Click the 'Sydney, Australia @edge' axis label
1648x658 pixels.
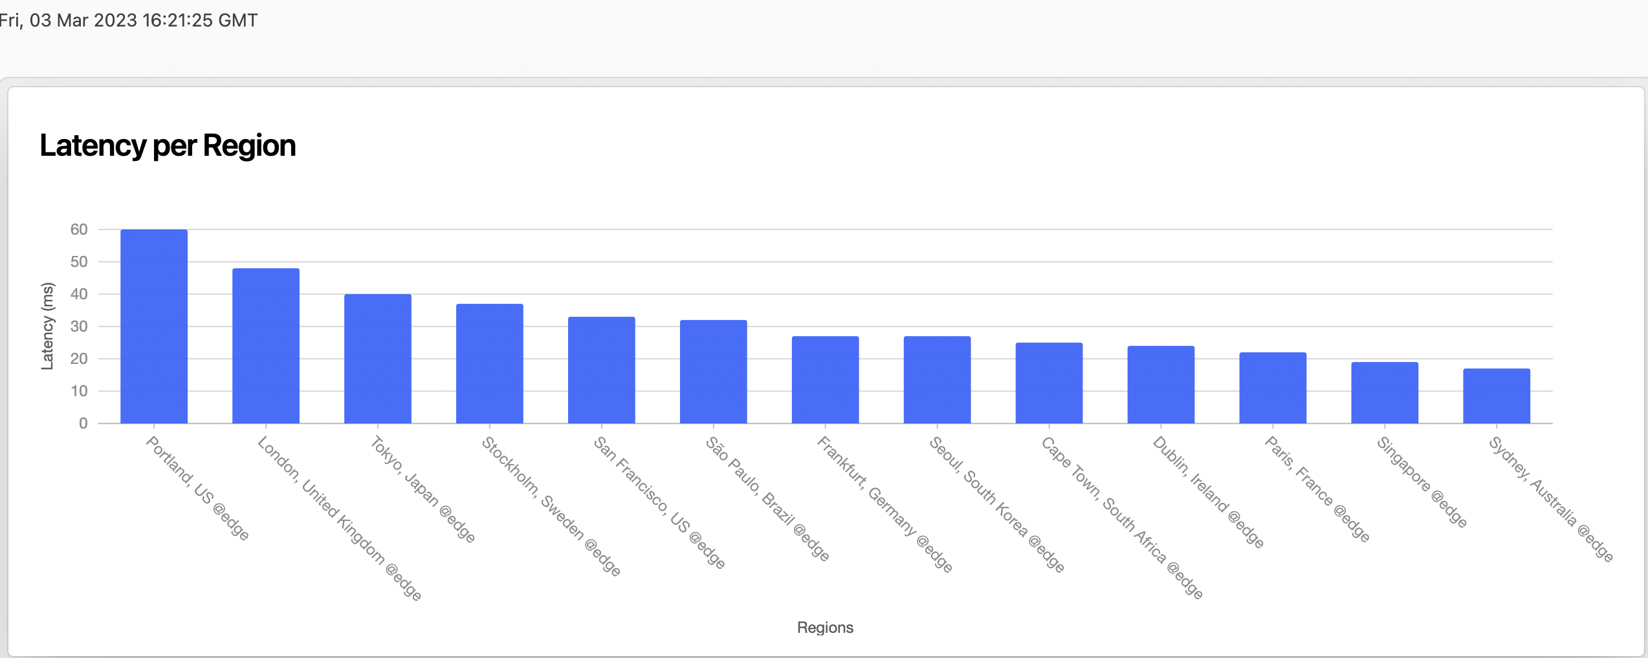coord(1551,499)
